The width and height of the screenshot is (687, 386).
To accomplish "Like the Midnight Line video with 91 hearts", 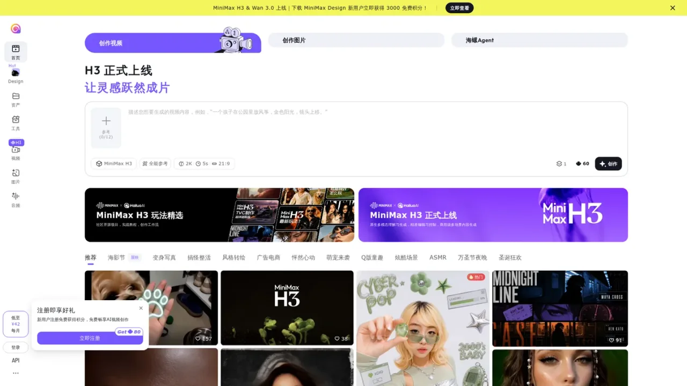I will coord(615,340).
